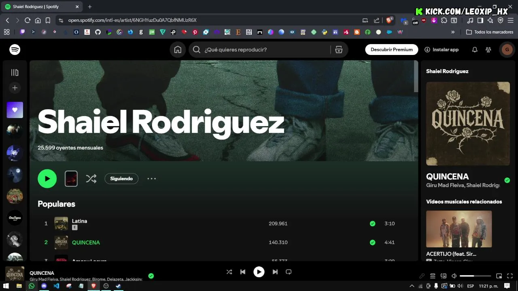Expand hidden bookmarks chevron
This screenshot has height=291, width=518.
453,32
